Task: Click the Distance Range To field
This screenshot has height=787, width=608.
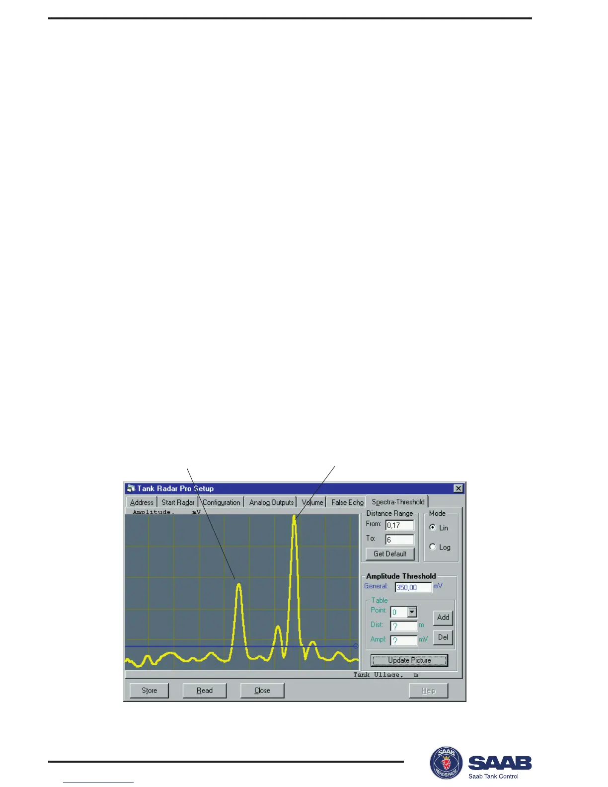Action: coord(400,540)
